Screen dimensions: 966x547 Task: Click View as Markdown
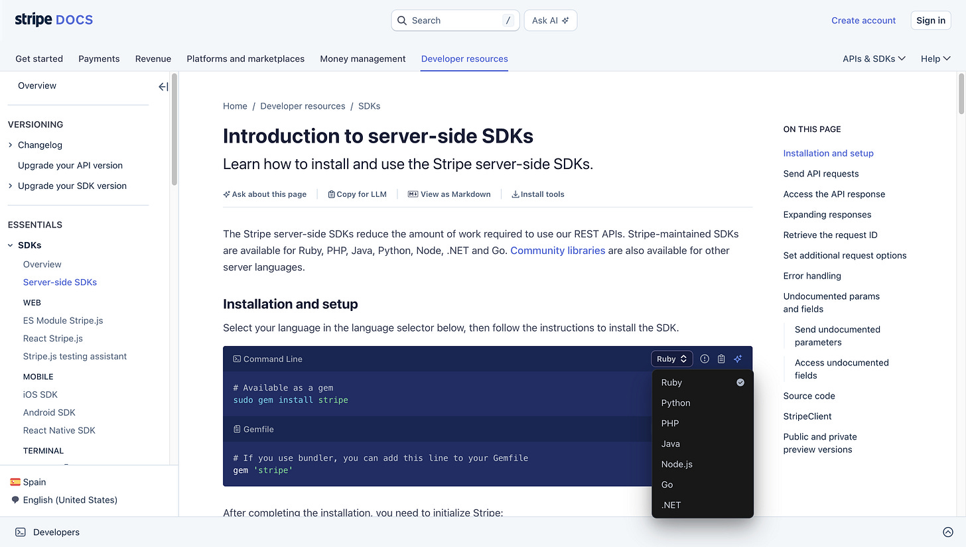[449, 194]
